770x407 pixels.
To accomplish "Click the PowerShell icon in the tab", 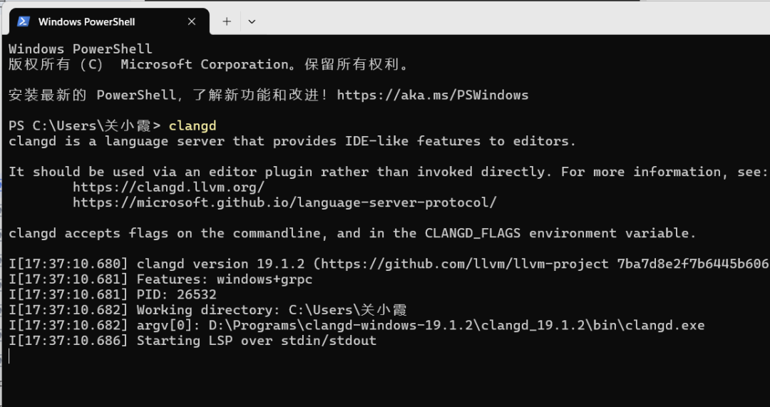I will 24,21.
